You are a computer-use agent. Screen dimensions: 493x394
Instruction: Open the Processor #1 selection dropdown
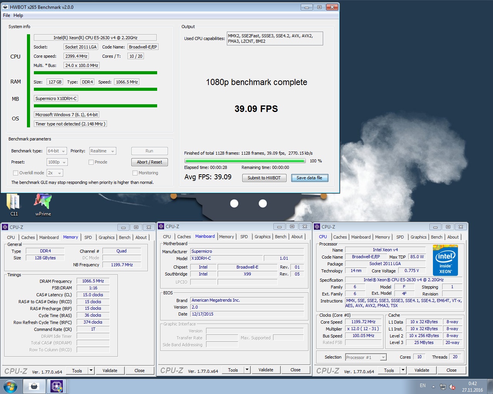[x=366, y=357]
